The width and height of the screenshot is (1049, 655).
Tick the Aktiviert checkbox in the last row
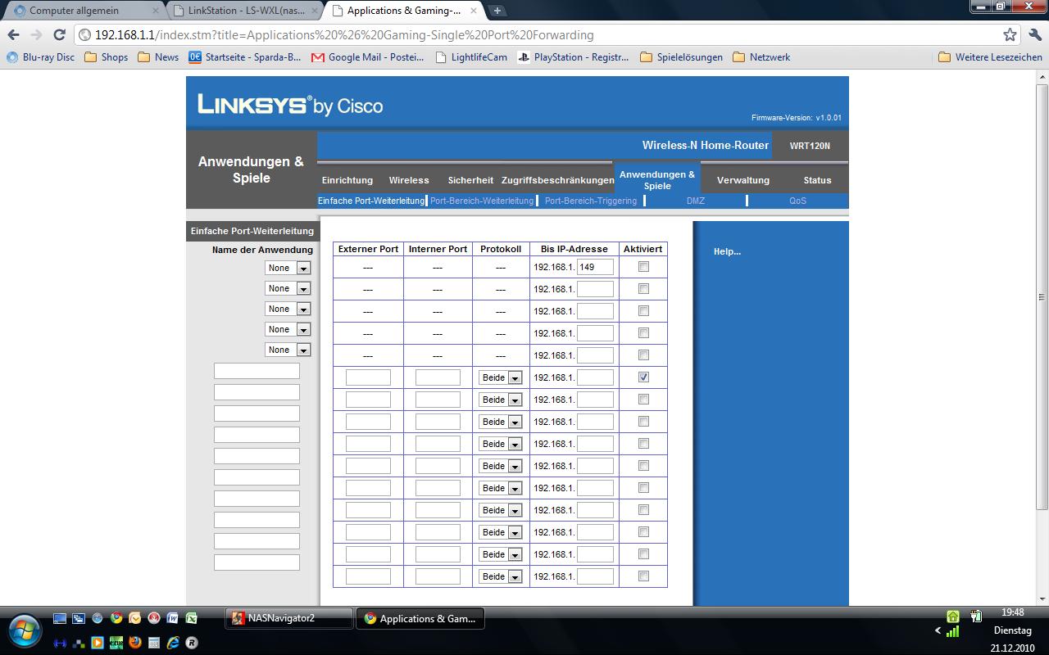pos(643,576)
